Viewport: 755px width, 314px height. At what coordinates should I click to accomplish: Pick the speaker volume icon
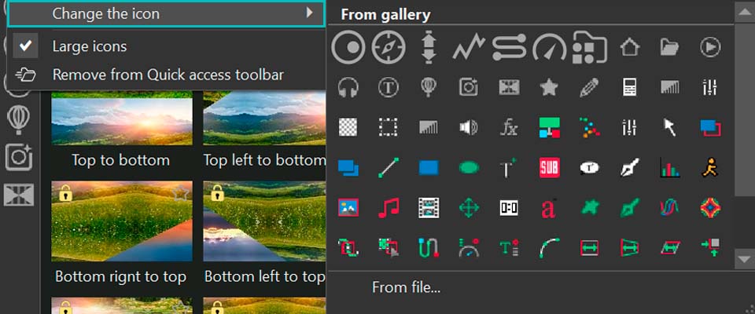(469, 128)
